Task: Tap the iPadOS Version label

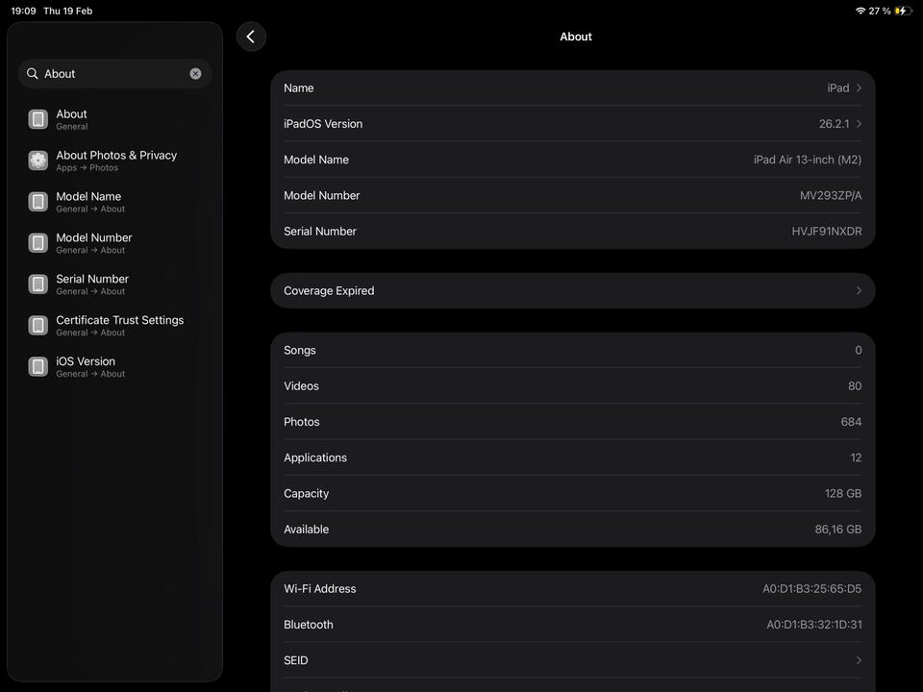Action: point(323,124)
